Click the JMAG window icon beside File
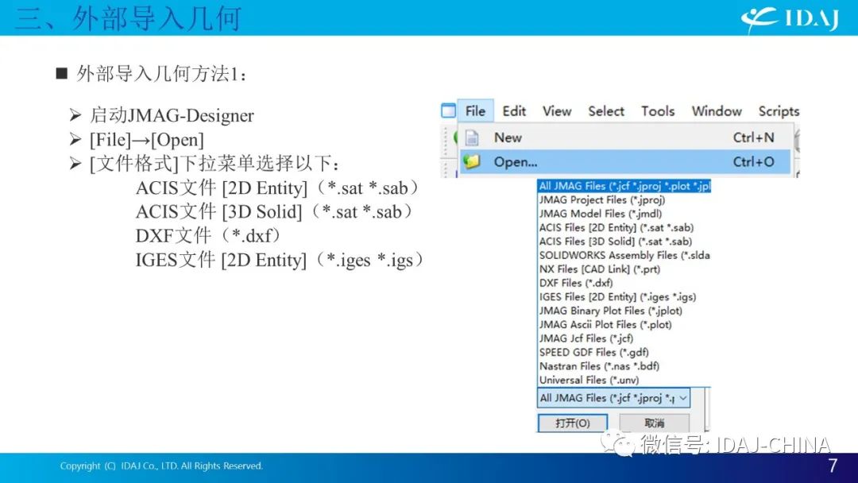The width and height of the screenshot is (858, 483). click(448, 110)
